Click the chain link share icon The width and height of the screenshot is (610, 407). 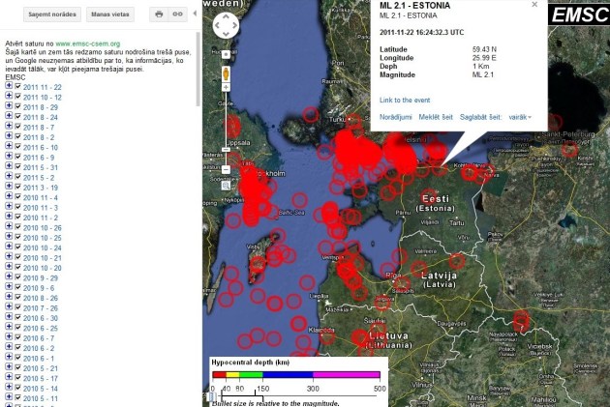tap(177, 15)
